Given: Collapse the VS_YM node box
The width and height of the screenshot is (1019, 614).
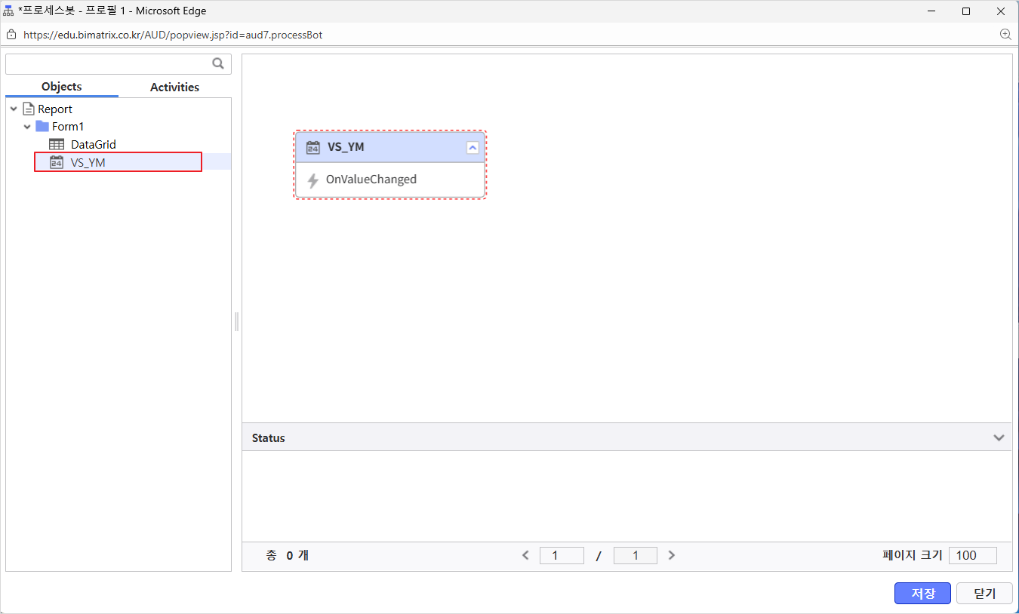Looking at the screenshot, I should (473, 148).
